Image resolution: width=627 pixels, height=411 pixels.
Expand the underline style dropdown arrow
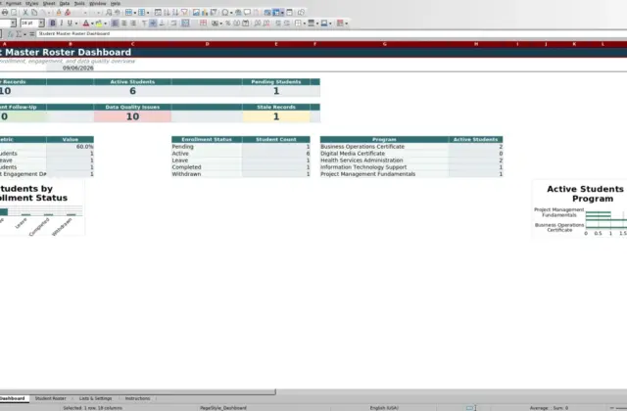coord(76,23)
